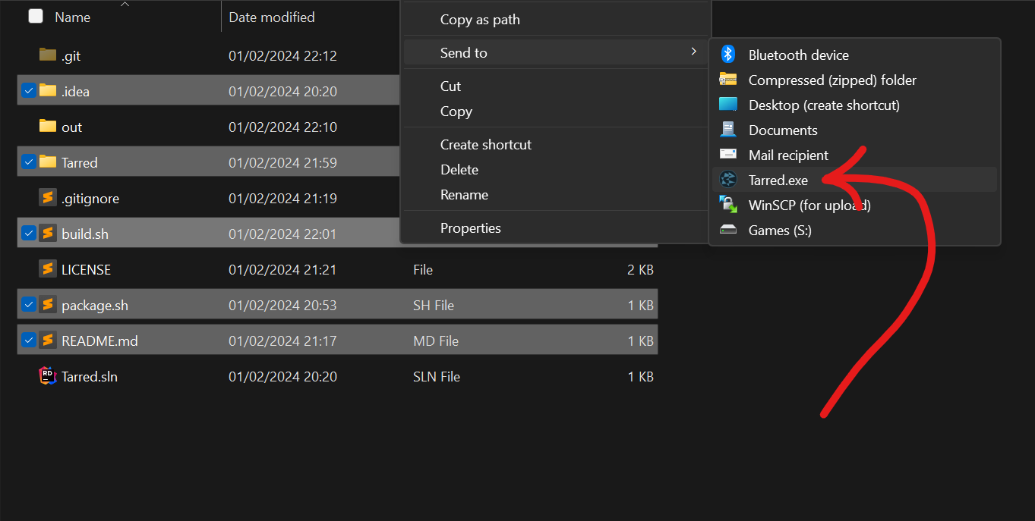Expand the Send to submenu arrow
Screen dimensions: 1035x521
[693, 52]
